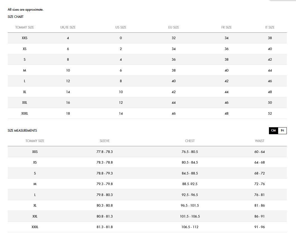Click the chest value 96.5 - 101.5
The height and width of the screenshot is (236, 296).
coord(190,206)
